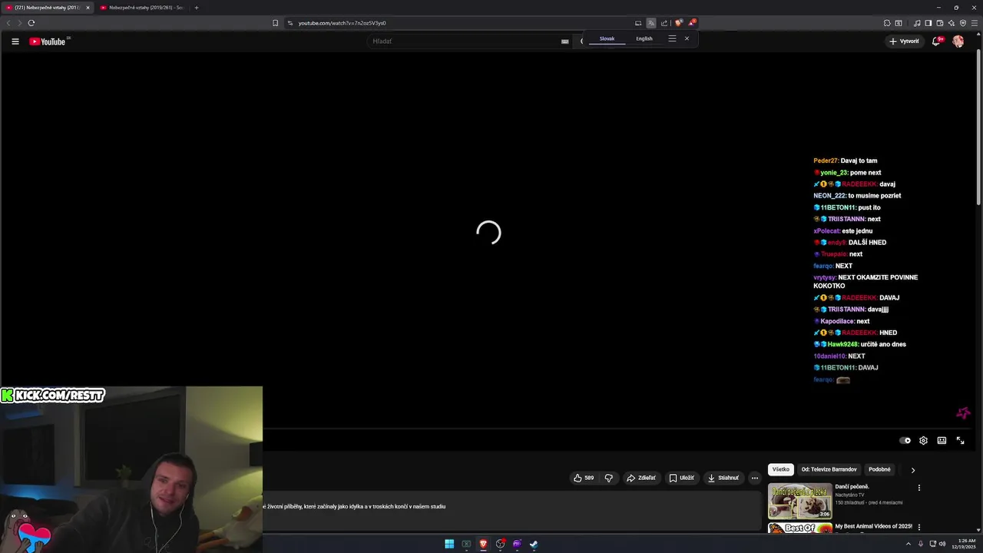Bookmark this page with the bookmark icon

coord(276,23)
